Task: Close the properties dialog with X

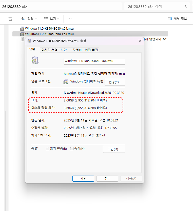Action: pos(140,41)
